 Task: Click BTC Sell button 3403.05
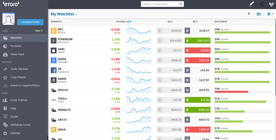click(170, 31)
